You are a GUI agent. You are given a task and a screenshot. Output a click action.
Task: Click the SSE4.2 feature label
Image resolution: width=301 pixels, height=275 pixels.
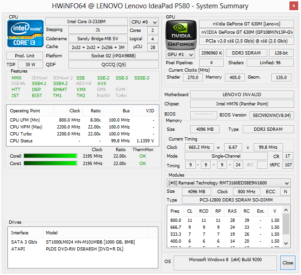(x=61, y=84)
